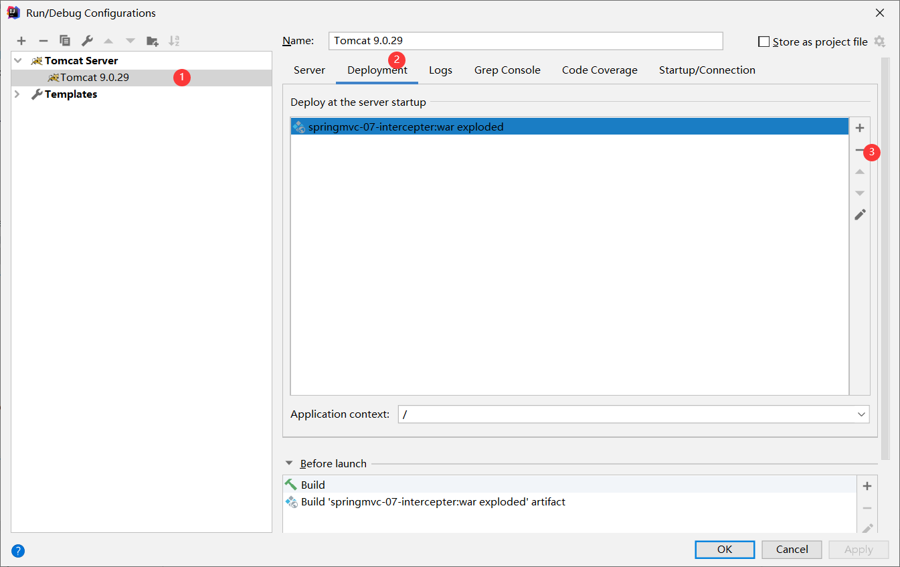Collapse the Before launch section
The height and width of the screenshot is (567, 900).
[x=289, y=463]
